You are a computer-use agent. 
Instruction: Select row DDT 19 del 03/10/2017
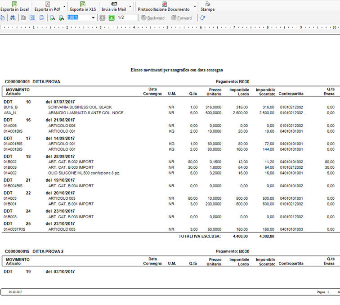[x=39, y=272]
